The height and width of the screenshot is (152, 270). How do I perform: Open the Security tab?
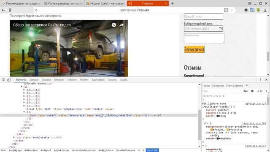pos(112,80)
